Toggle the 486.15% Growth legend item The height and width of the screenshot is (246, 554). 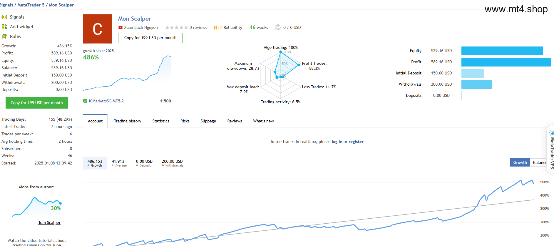pos(95,163)
